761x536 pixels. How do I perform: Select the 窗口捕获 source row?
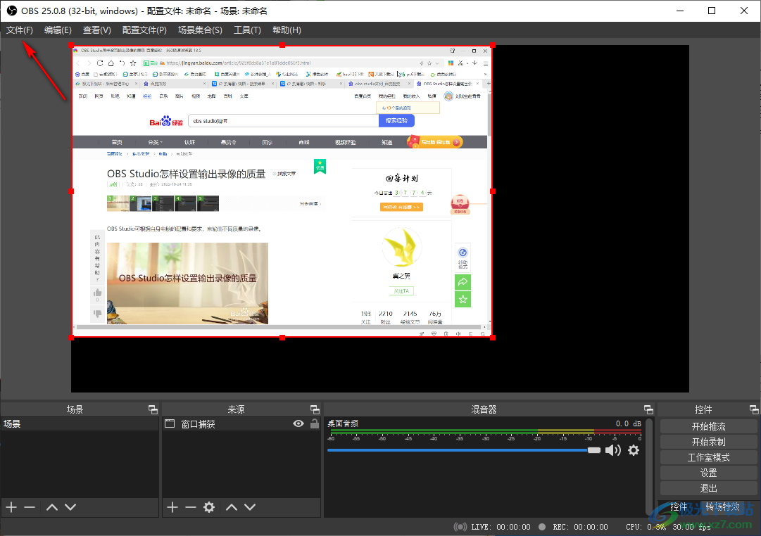241,424
